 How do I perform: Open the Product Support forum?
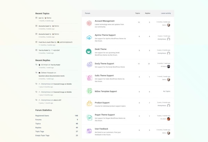pos(102,103)
